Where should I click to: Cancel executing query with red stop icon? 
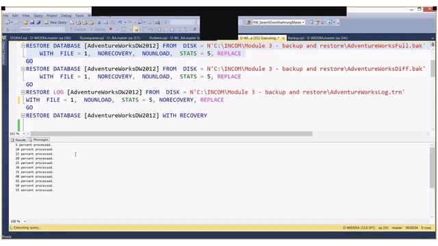click(111, 29)
